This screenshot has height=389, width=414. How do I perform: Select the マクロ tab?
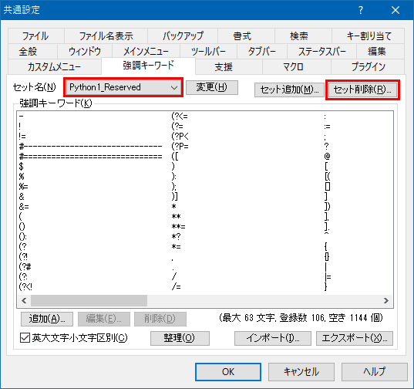tap(293, 67)
